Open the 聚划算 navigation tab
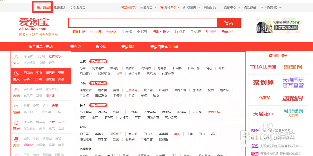Viewport: 313px width, 156px height. [76, 47]
